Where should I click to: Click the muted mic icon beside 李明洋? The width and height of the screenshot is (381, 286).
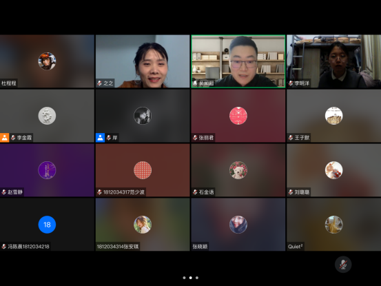coord(291,83)
